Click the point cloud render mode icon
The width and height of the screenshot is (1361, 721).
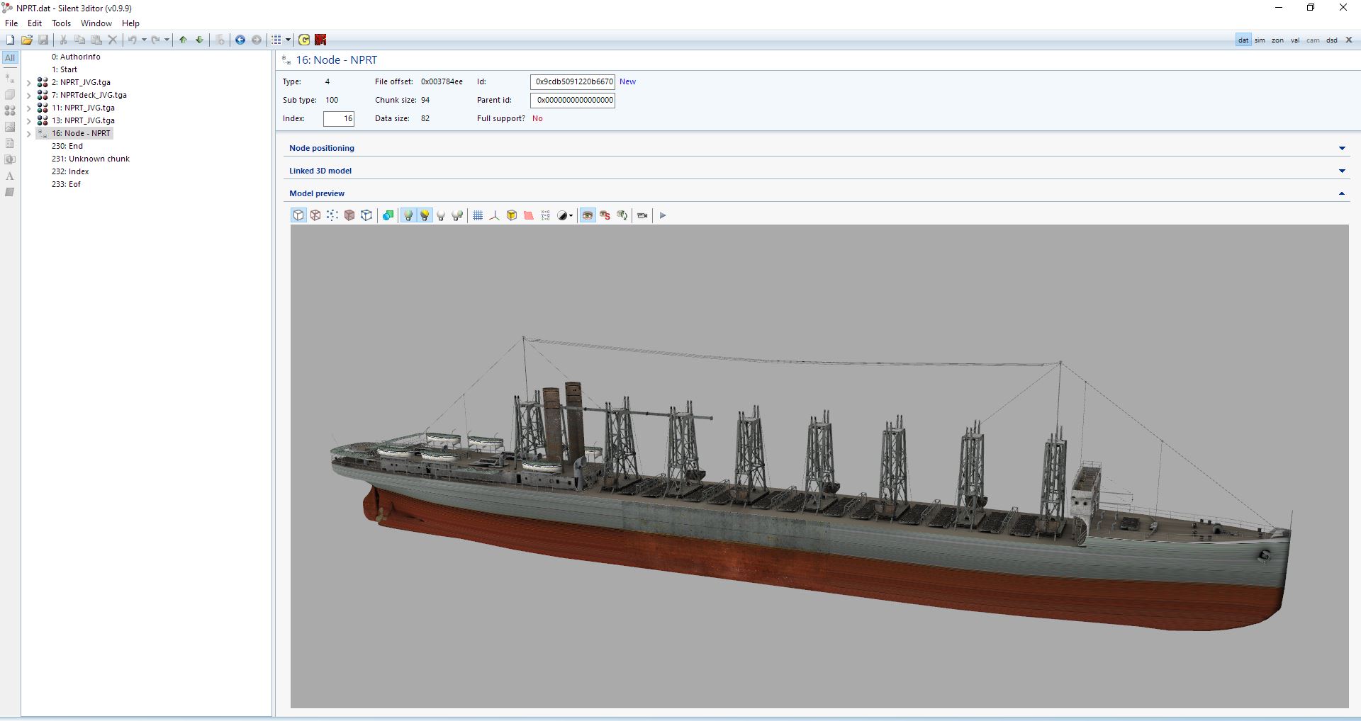332,215
